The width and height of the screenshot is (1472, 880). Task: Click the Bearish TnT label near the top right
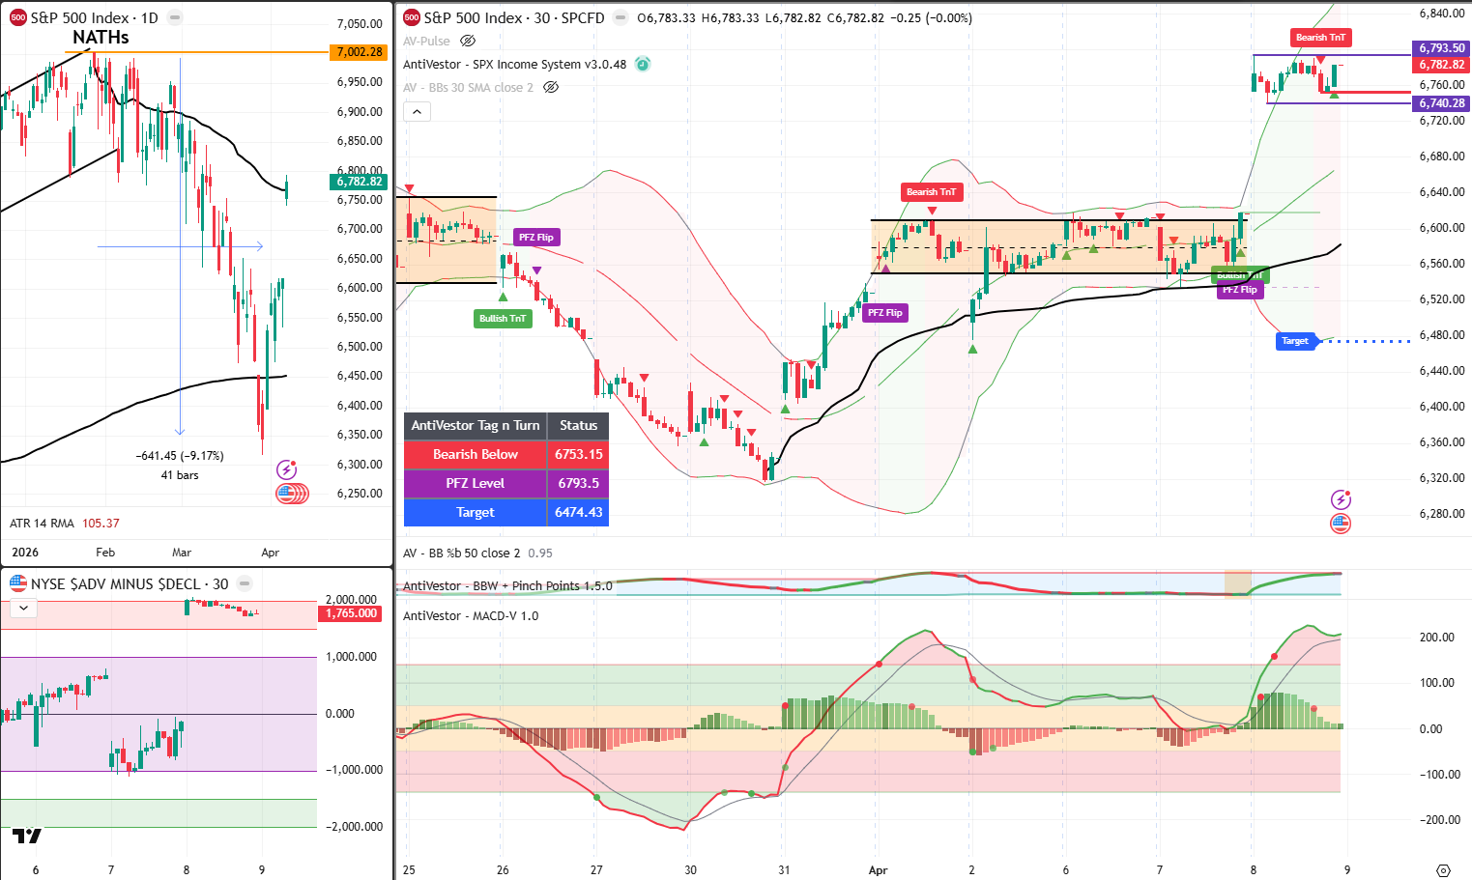[1320, 38]
